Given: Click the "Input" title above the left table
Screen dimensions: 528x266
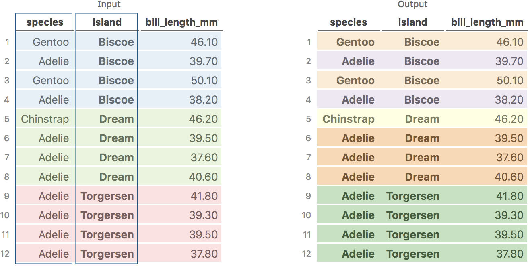Looking at the screenshot, I should [109, 4].
